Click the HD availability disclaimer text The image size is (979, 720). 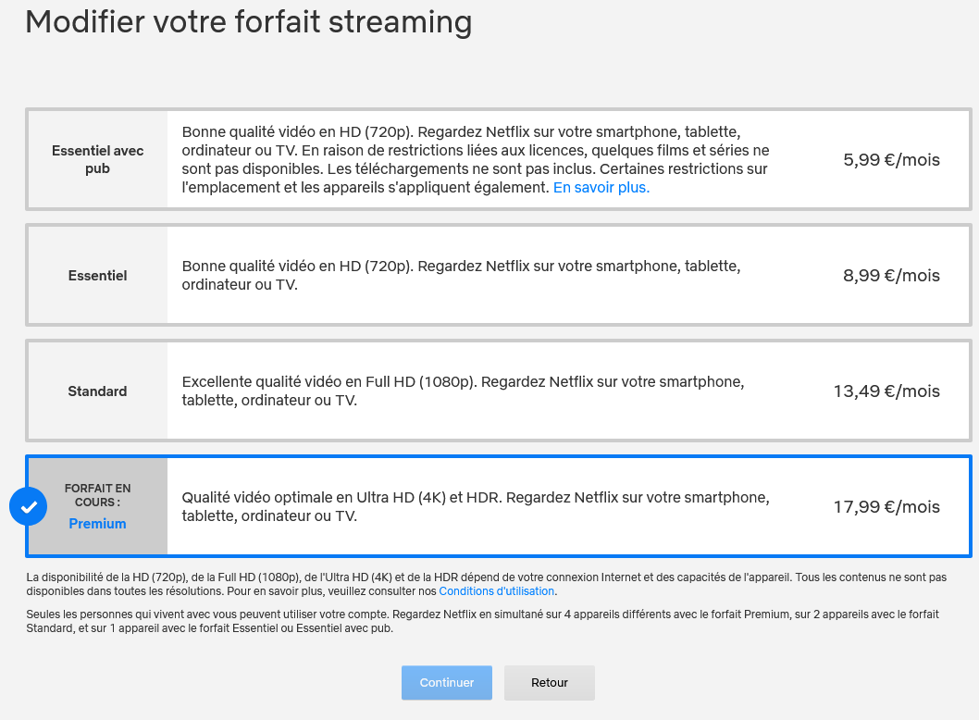486,584
